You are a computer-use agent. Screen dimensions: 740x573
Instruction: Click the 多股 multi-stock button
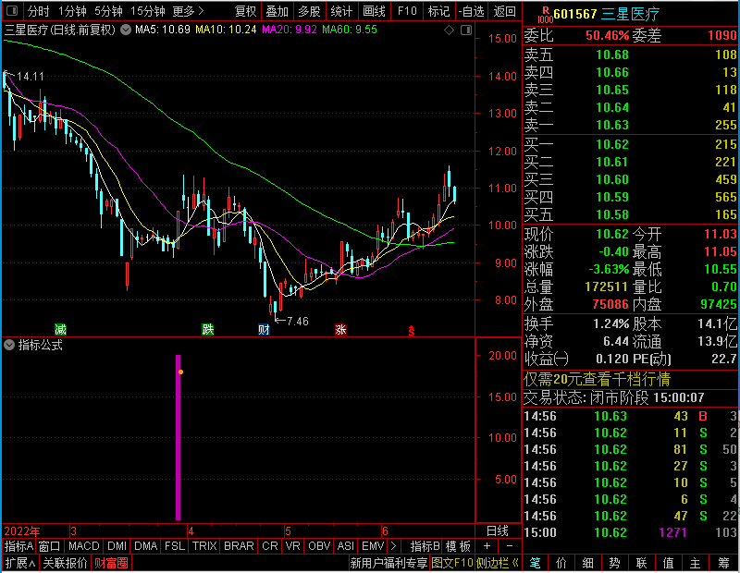click(309, 11)
